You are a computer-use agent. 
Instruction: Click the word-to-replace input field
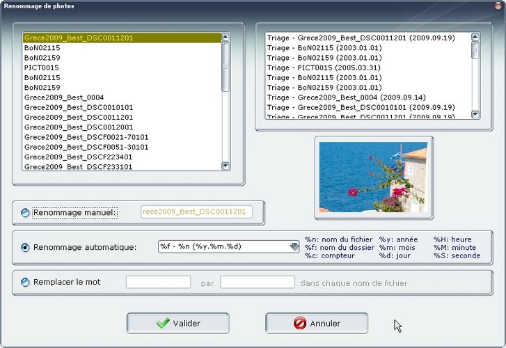(x=158, y=282)
